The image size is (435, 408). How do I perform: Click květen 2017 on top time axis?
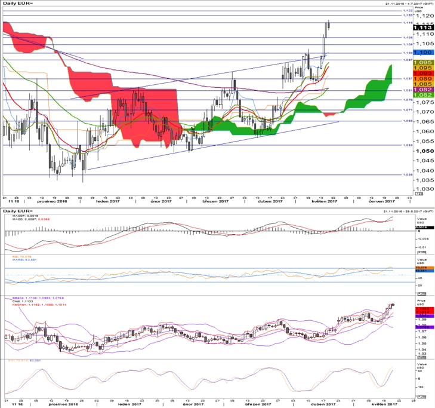pos(324,201)
